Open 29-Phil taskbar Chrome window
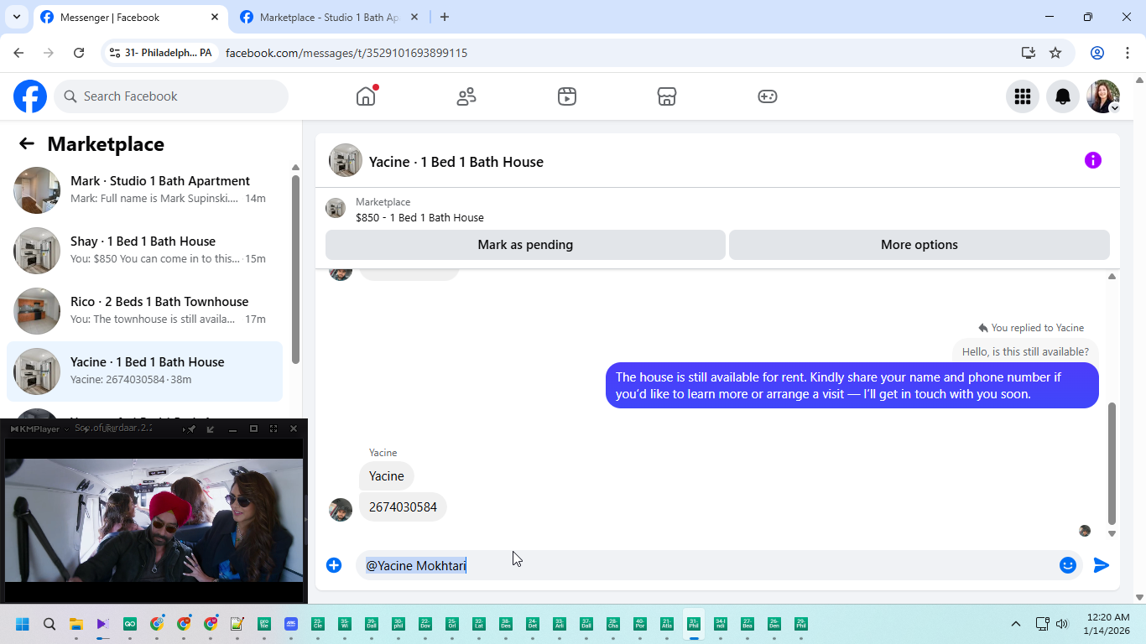This screenshot has height=644, width=1146. click(801, 624)
